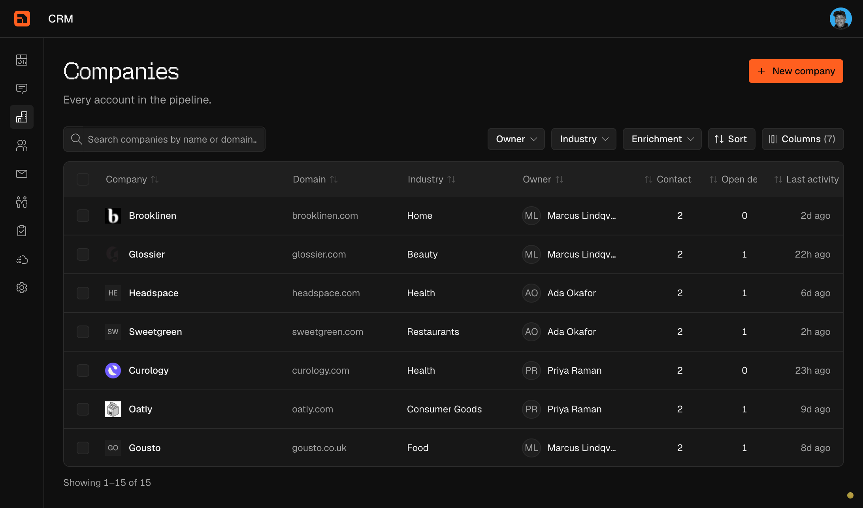Click the GO Gousto logo badge
863x508 pixels.
tap(113, 448)
